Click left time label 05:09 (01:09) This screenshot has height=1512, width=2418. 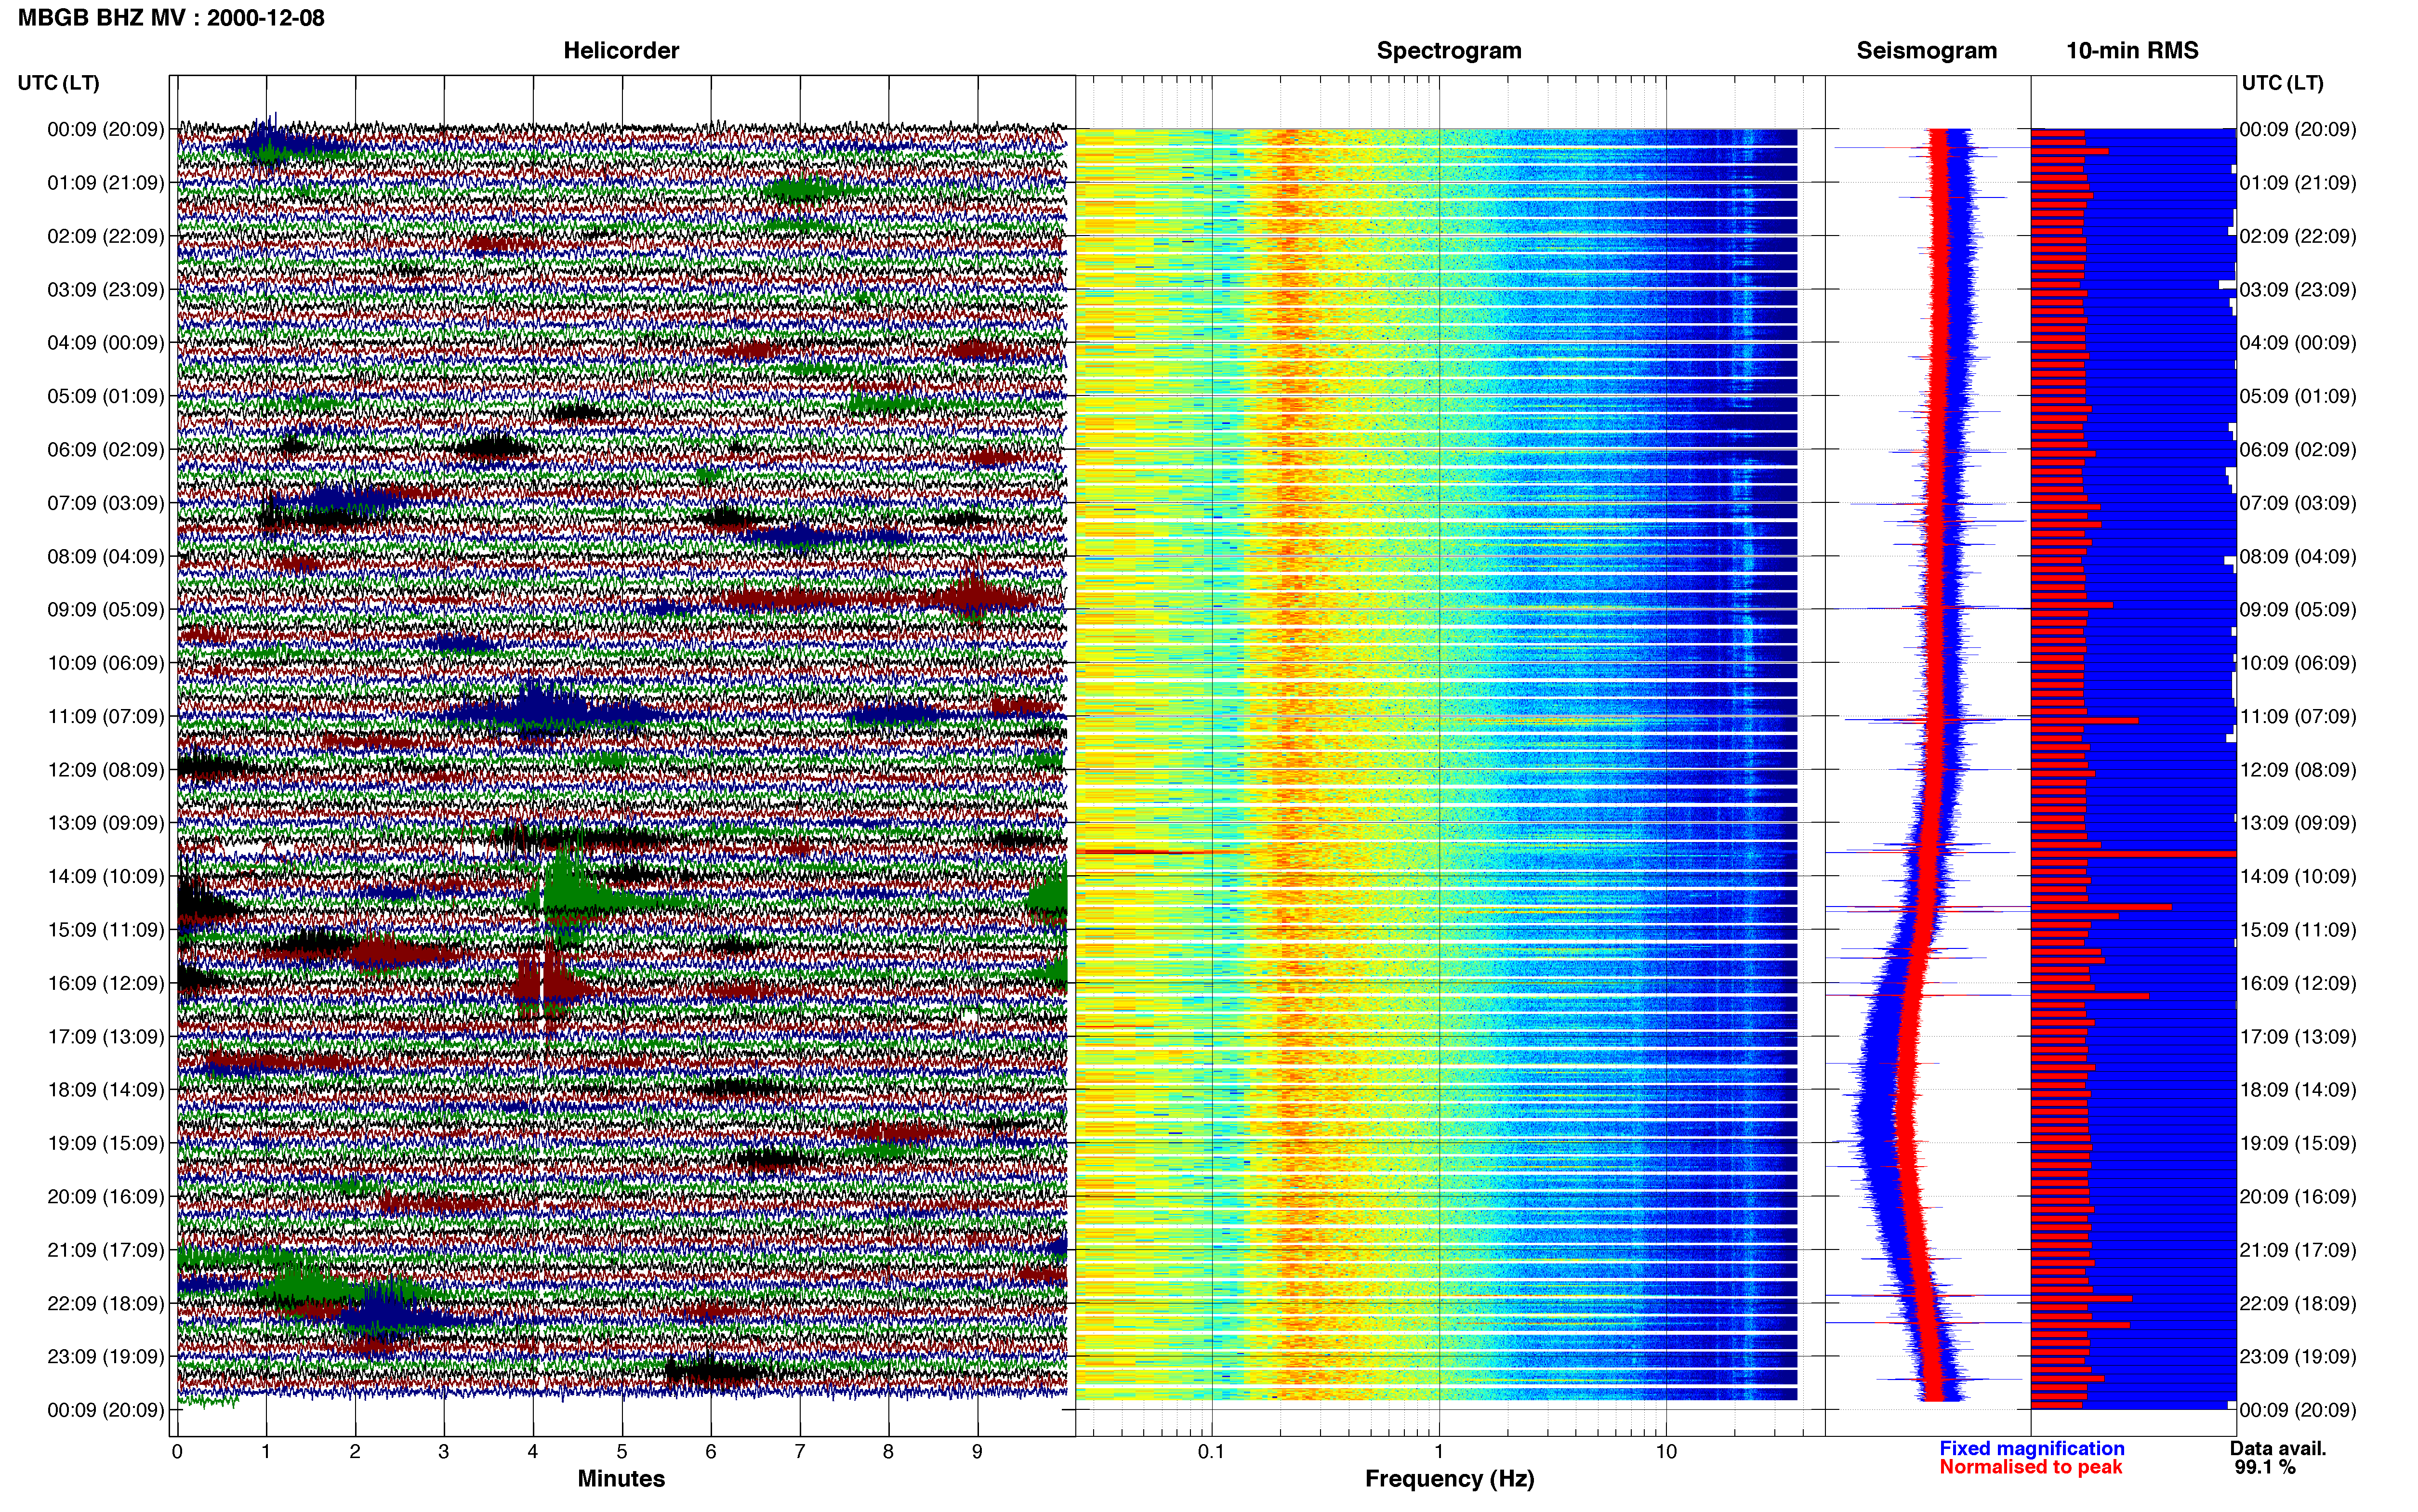tap(105, 396)
